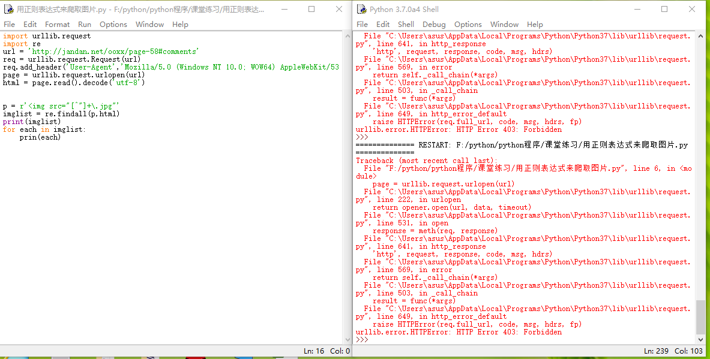Viewport: 710px width, 359px height.
Task: Open the Help menu in Python Shell
Action: [x=535, y=25]
